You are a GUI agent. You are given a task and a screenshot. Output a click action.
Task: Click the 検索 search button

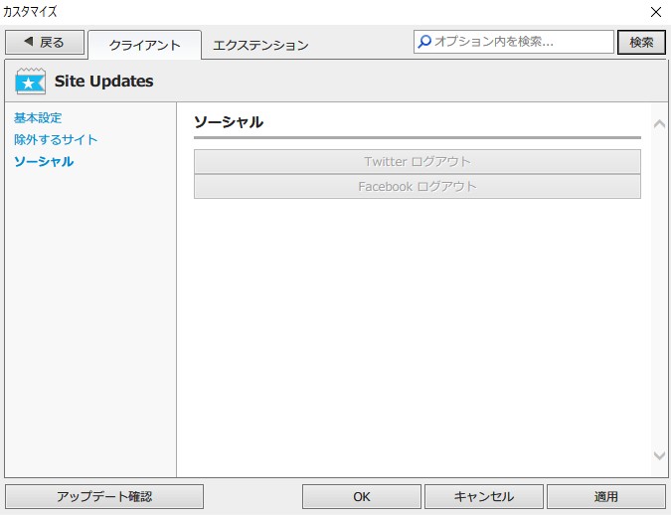[x=641, y=43]
